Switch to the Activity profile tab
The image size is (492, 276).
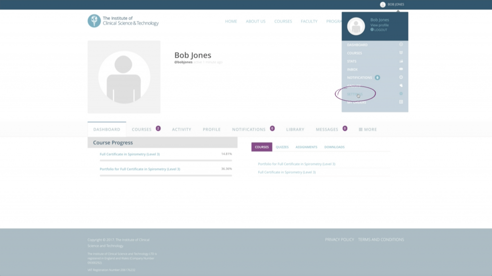click(182, 130)
